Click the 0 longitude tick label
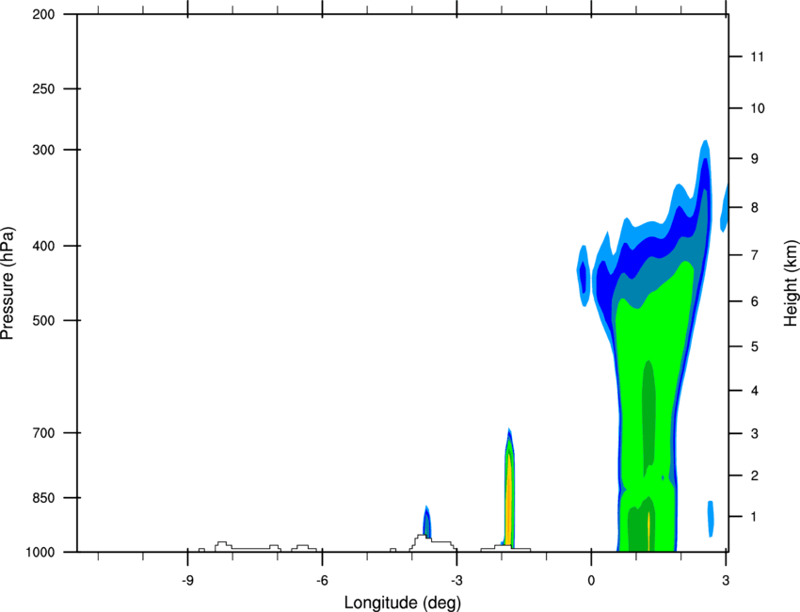The height and width of the screenshot is (612, 800). pyautogui.click(x=591, y=580)
